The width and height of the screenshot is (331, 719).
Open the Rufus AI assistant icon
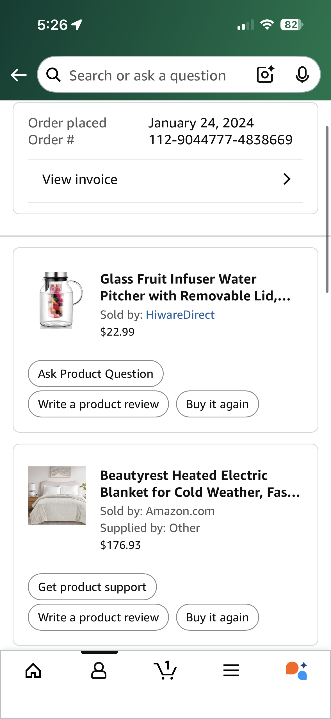pyautogui.click(x=296, y=671)
